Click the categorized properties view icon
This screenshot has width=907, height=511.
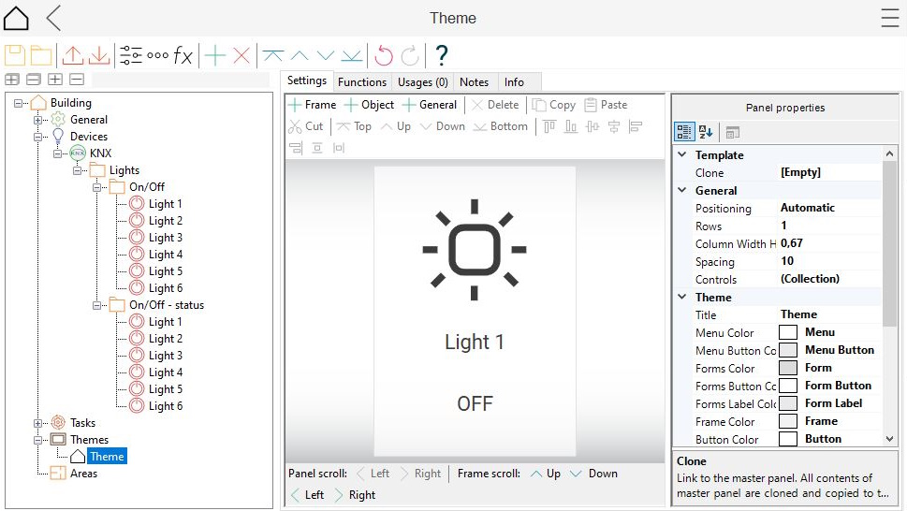[683, 132]
